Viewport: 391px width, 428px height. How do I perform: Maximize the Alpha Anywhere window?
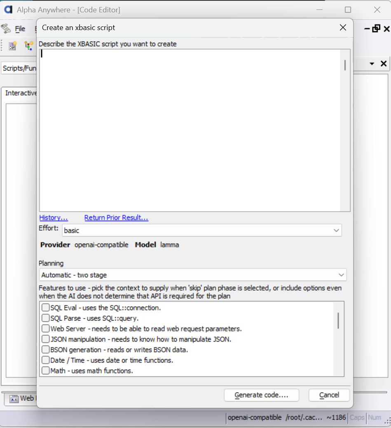348,10
